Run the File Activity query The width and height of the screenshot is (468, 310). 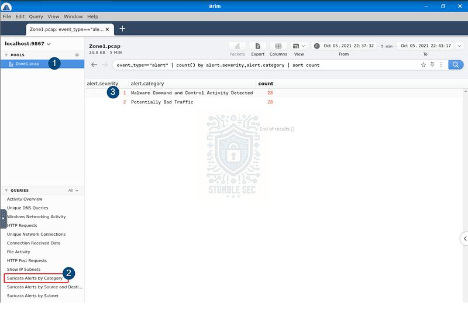[19, 252]
